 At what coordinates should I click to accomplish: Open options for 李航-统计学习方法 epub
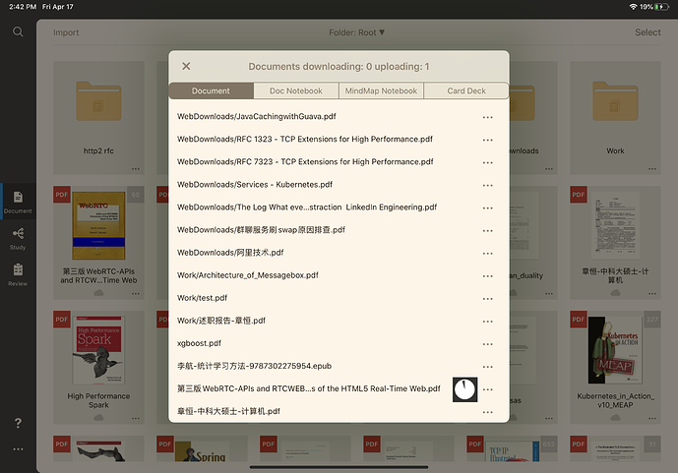point(488,367)
